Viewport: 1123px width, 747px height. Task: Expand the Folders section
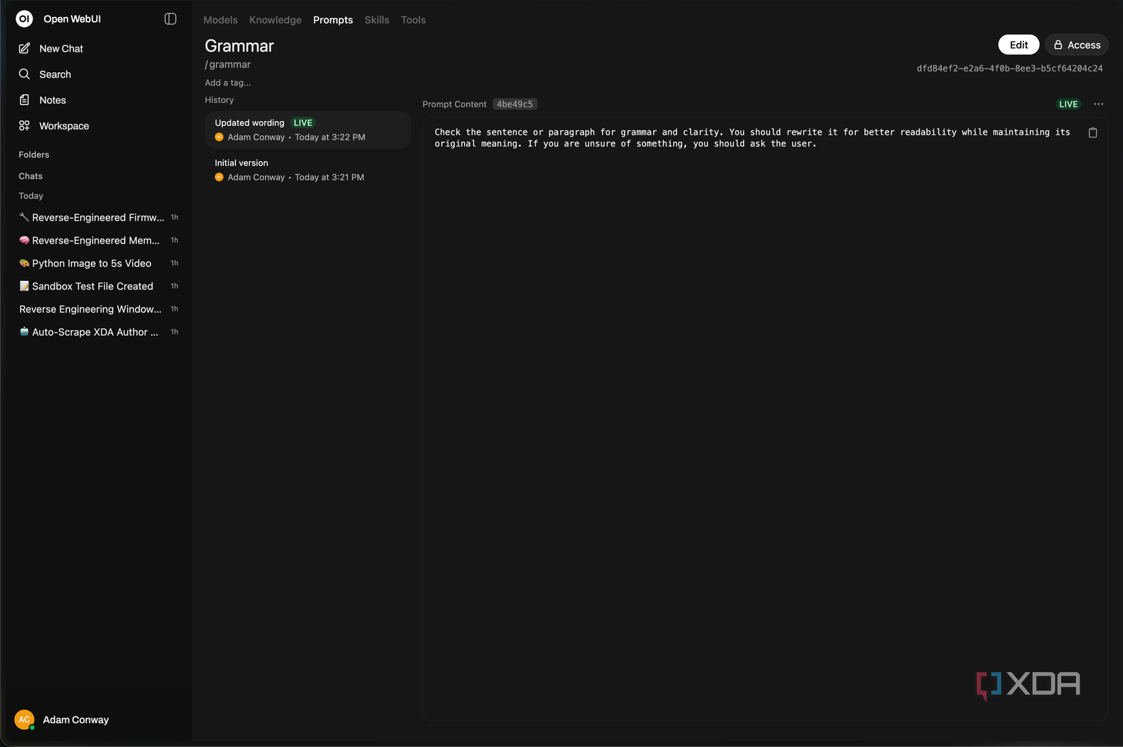click(34, 154)
